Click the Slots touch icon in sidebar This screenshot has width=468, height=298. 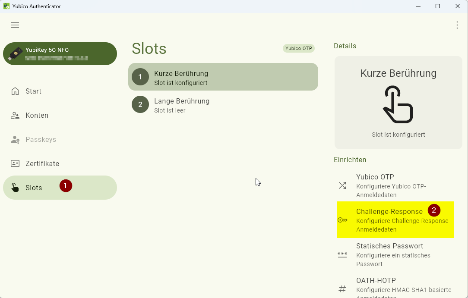[x=15, y=188]
